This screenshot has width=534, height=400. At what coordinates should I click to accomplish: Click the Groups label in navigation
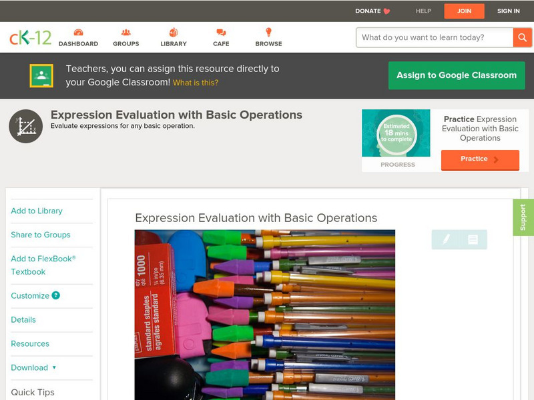click(126, 44)
